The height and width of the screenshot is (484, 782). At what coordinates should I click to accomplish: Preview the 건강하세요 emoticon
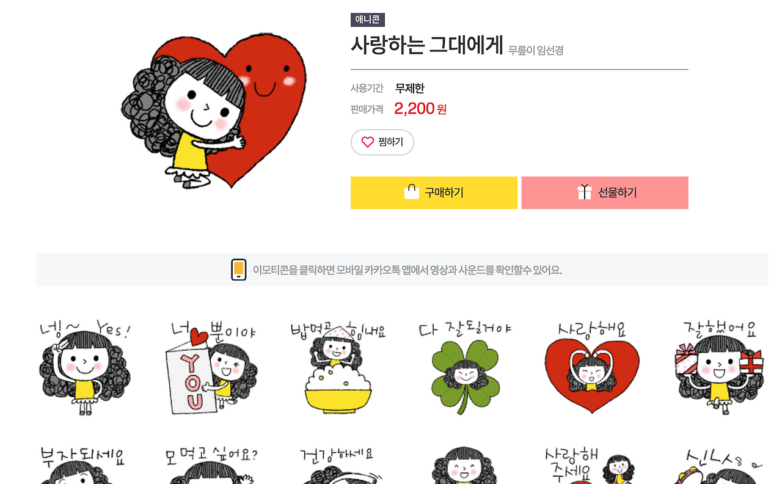click(x=338, y=466)
